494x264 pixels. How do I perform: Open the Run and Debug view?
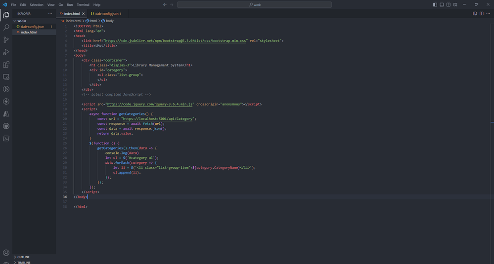(x=6, y=52)
